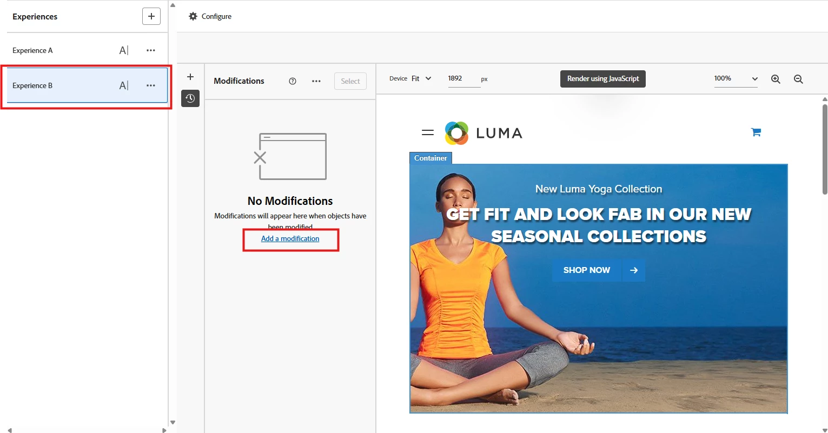Open the more options menu for Experience A
This screenshot has width=828, height=433.
pyautogui.click(x=151, y=50)
